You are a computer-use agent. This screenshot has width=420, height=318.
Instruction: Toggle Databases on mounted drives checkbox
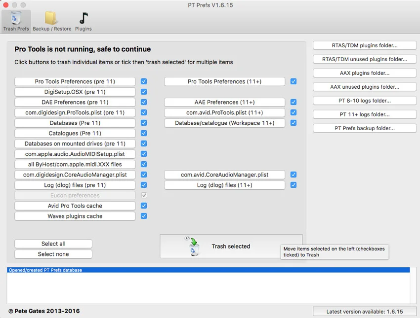pos(144,143)
